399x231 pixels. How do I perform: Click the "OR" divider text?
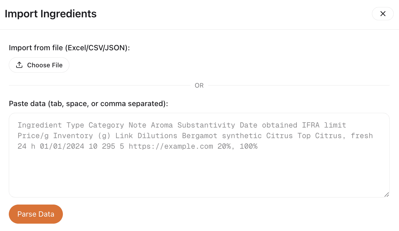(199, 86)
